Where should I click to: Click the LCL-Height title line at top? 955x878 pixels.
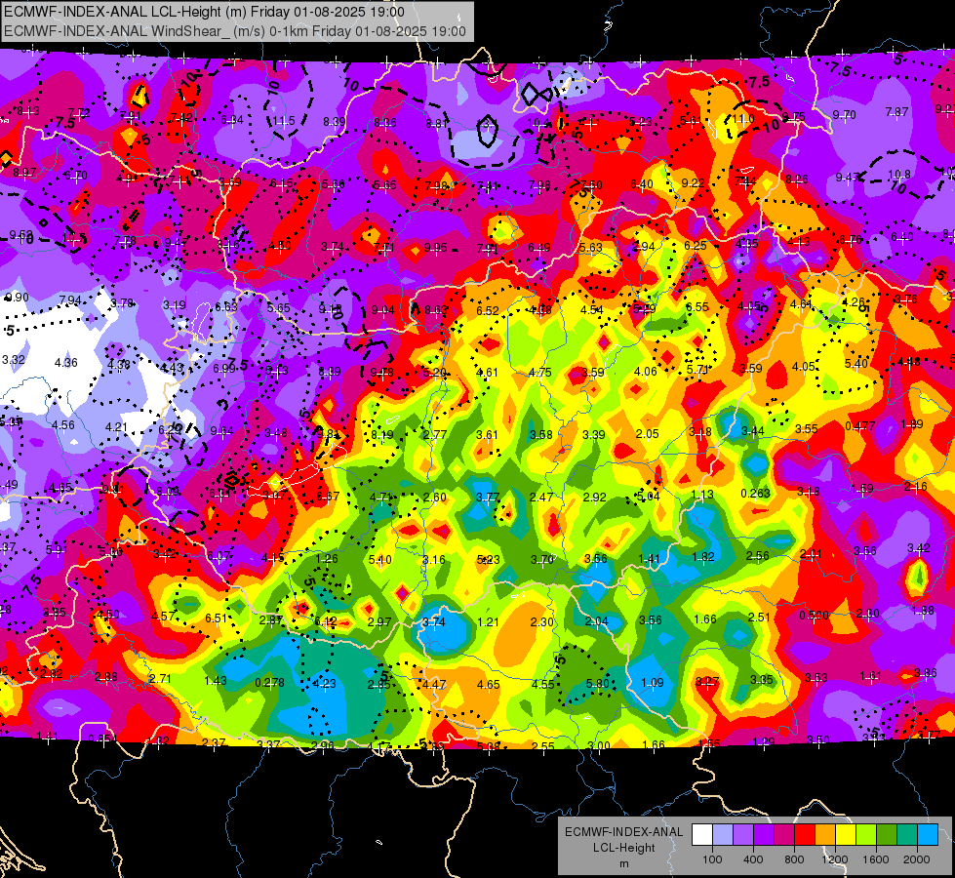pos(204,12)
